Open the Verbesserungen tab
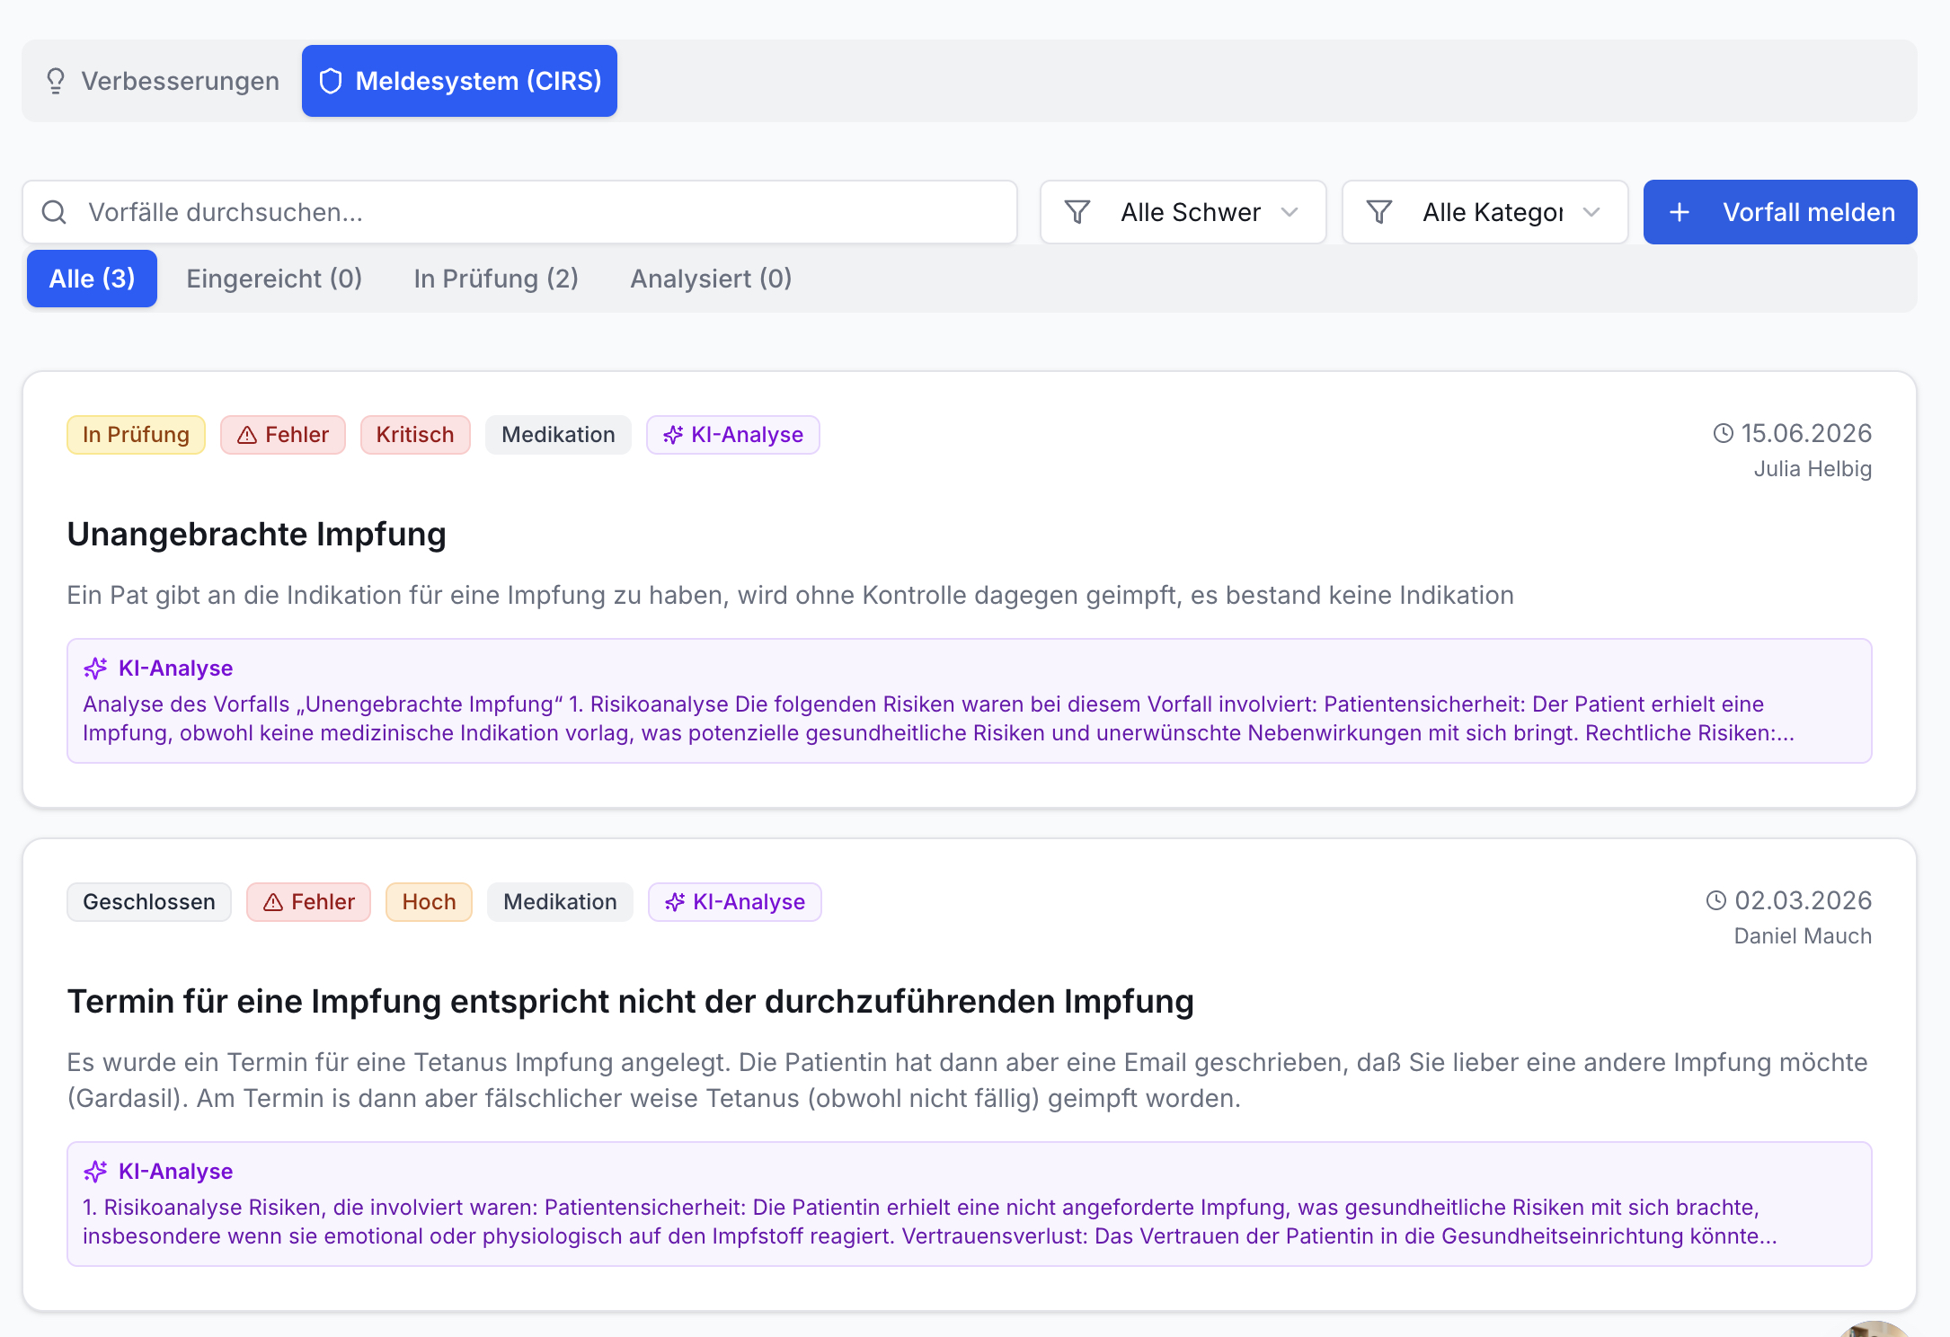Screen dimensions: 1950x1337 [x=163, y=81]
